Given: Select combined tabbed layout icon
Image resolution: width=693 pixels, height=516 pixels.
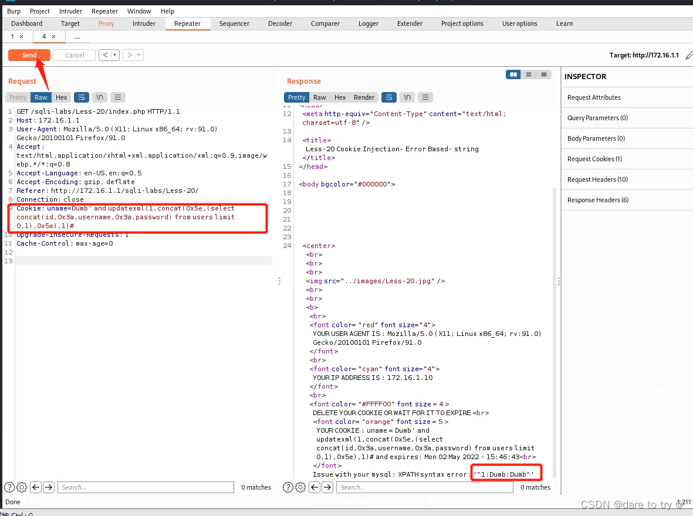Looking at the screenshot, I should point(543,74).
